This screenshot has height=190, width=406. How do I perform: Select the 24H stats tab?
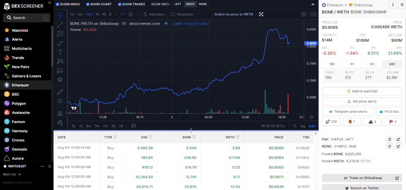392,64
